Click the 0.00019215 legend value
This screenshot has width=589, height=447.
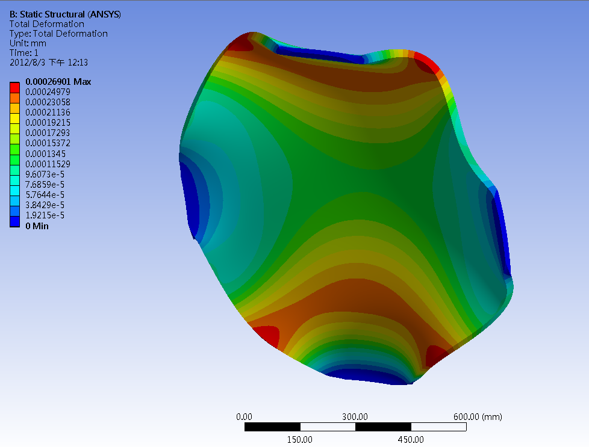[48, 123]
